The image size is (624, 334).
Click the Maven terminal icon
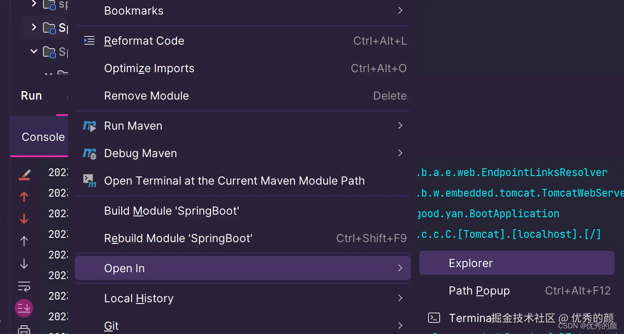[x=89, y=181]
